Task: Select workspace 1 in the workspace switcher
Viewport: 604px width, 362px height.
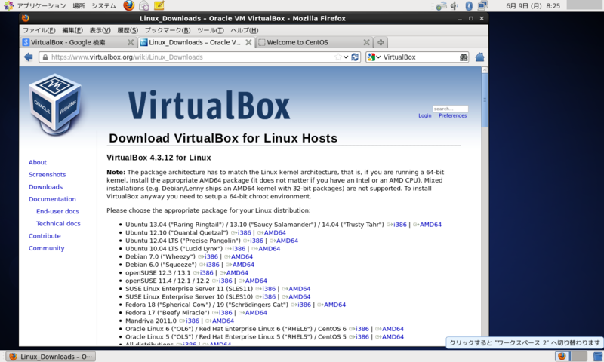Action: pyautogui.click(x=562, y=356)
